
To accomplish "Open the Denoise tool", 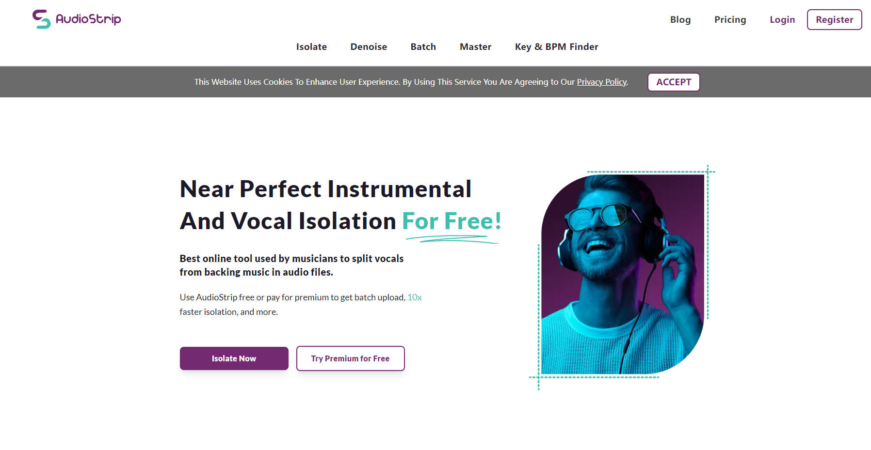I will (369, 47).
